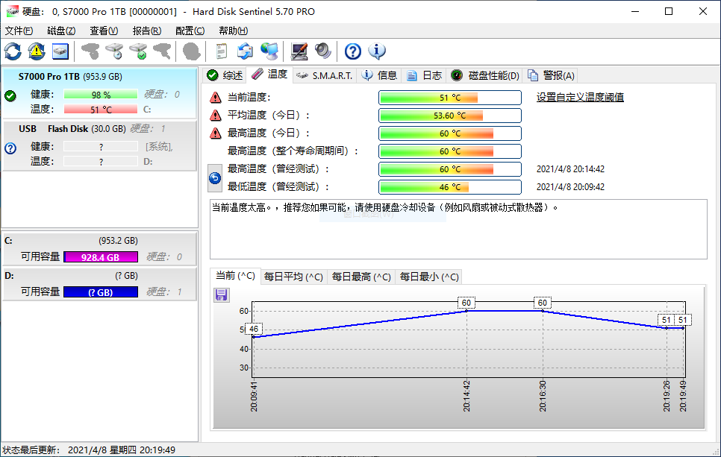Select the 每日最小 (^C) chart tab
Screen dimensions: 721x457
click(429, 277)
